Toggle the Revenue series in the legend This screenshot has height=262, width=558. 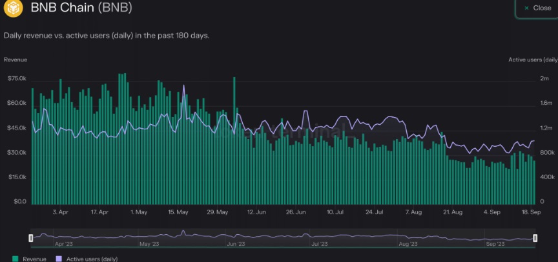tap(29, 259)
